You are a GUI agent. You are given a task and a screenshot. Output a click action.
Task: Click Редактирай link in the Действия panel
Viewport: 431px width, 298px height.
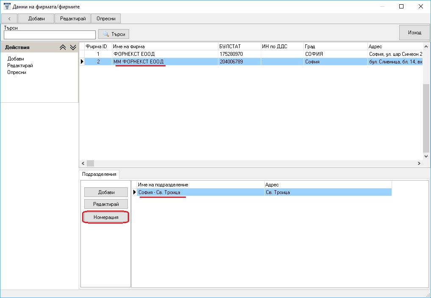[x=20, y=66]
